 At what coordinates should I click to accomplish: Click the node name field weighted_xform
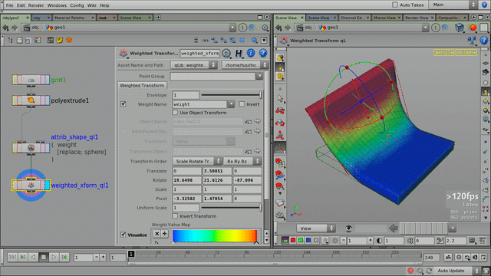(199, 53)
